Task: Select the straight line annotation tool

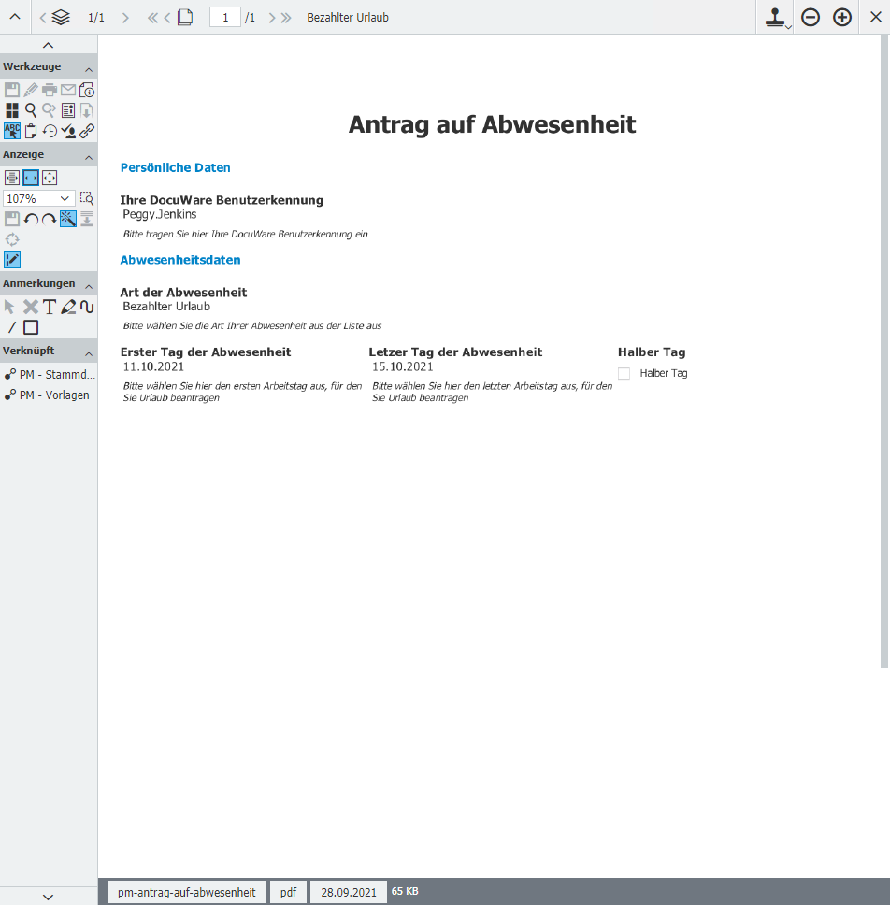Action: click(x=12, y=327)
